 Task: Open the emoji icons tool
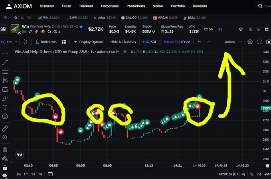[5, 116]
